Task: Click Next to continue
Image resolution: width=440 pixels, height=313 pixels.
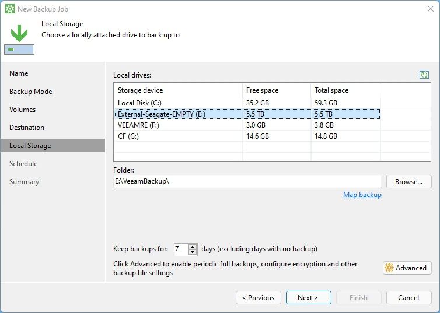Action: click(308, 298)
